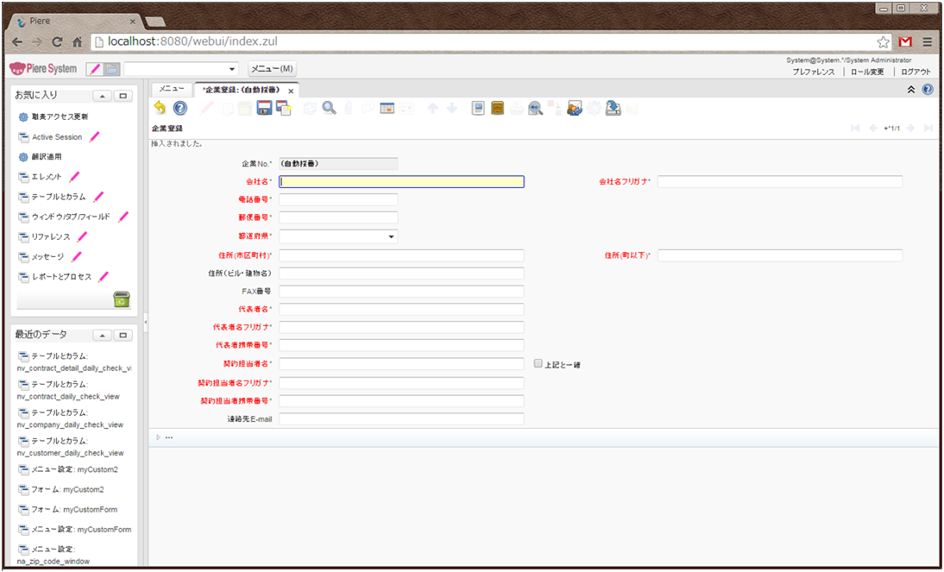Maximize the 最近のデータ panel with its square button
944x572 pixels.
[123, 336]
